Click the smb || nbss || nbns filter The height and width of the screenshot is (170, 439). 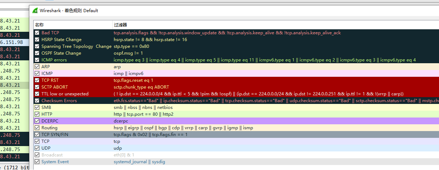tap(143, 107)
